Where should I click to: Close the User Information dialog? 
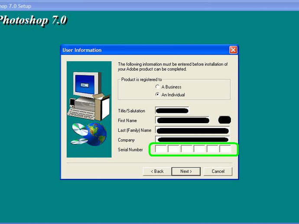pos(233,50)
